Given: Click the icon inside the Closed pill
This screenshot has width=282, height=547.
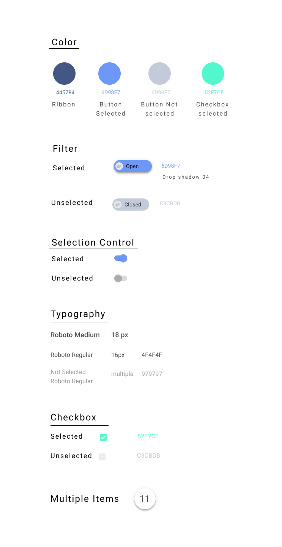Looking at the screenshot, I should point(118,205).
